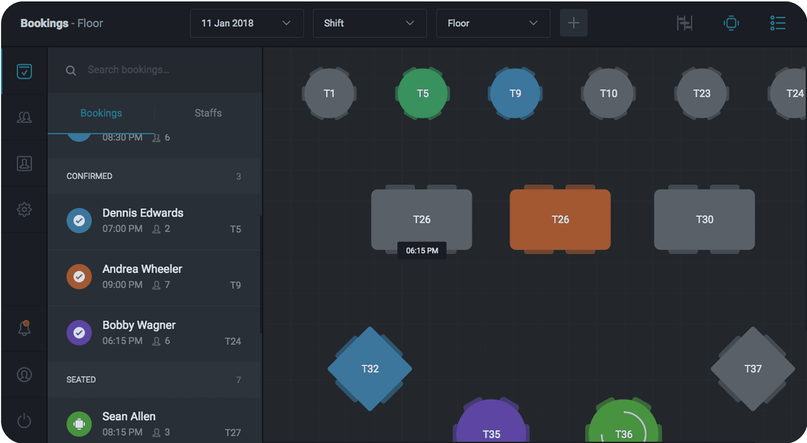Open Bobby Wagner booking
807x443 pixels.
(x=154, y=334)
